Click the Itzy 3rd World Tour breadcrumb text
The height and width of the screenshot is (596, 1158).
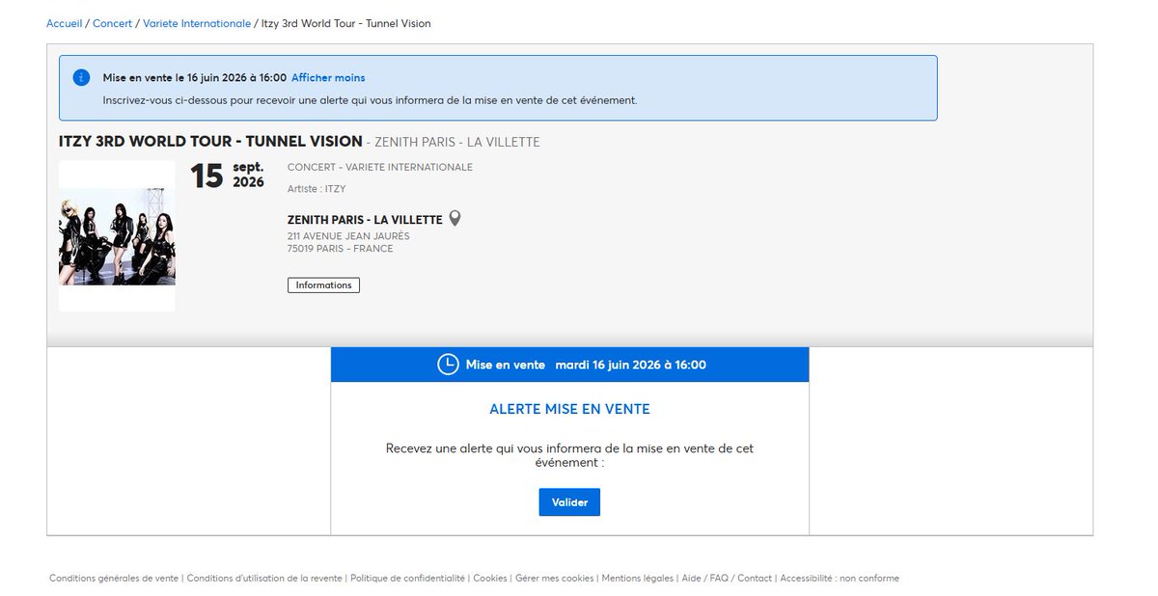click(346, 23)
